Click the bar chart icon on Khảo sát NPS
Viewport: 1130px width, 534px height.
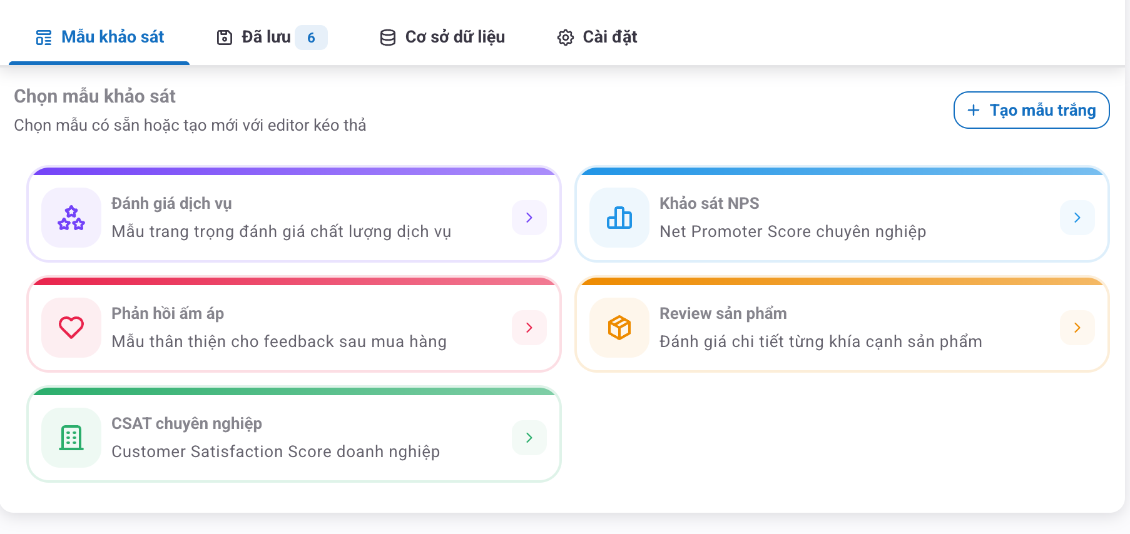(x=618, y=218)
